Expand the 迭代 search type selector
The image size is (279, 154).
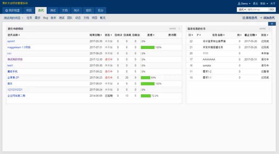tap(242, 10)
